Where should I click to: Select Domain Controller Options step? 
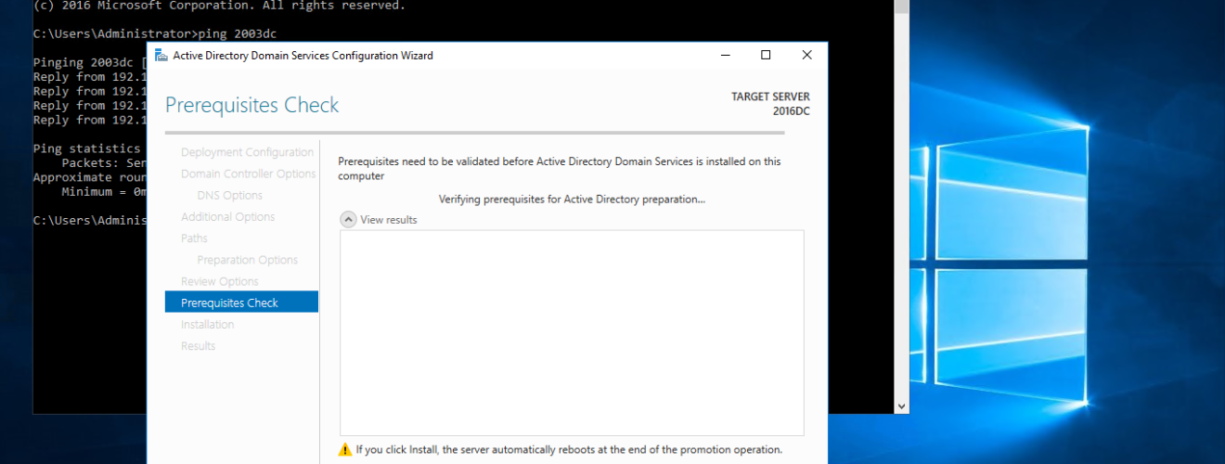(x=249, y=174)
